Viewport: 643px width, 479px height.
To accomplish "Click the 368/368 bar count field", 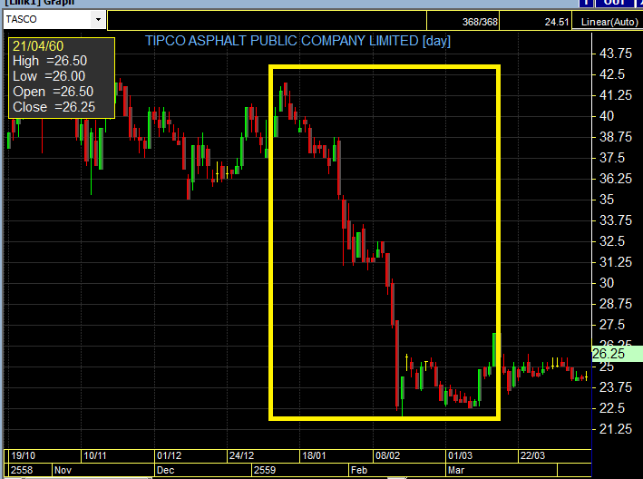I will (463, 22).
